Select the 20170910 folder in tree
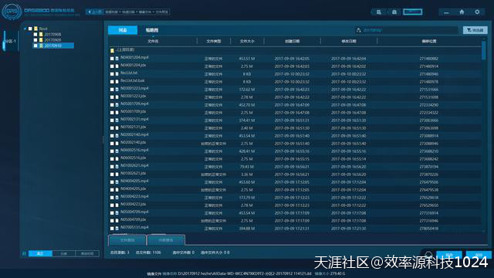The image size is (494, 278). 53,46
